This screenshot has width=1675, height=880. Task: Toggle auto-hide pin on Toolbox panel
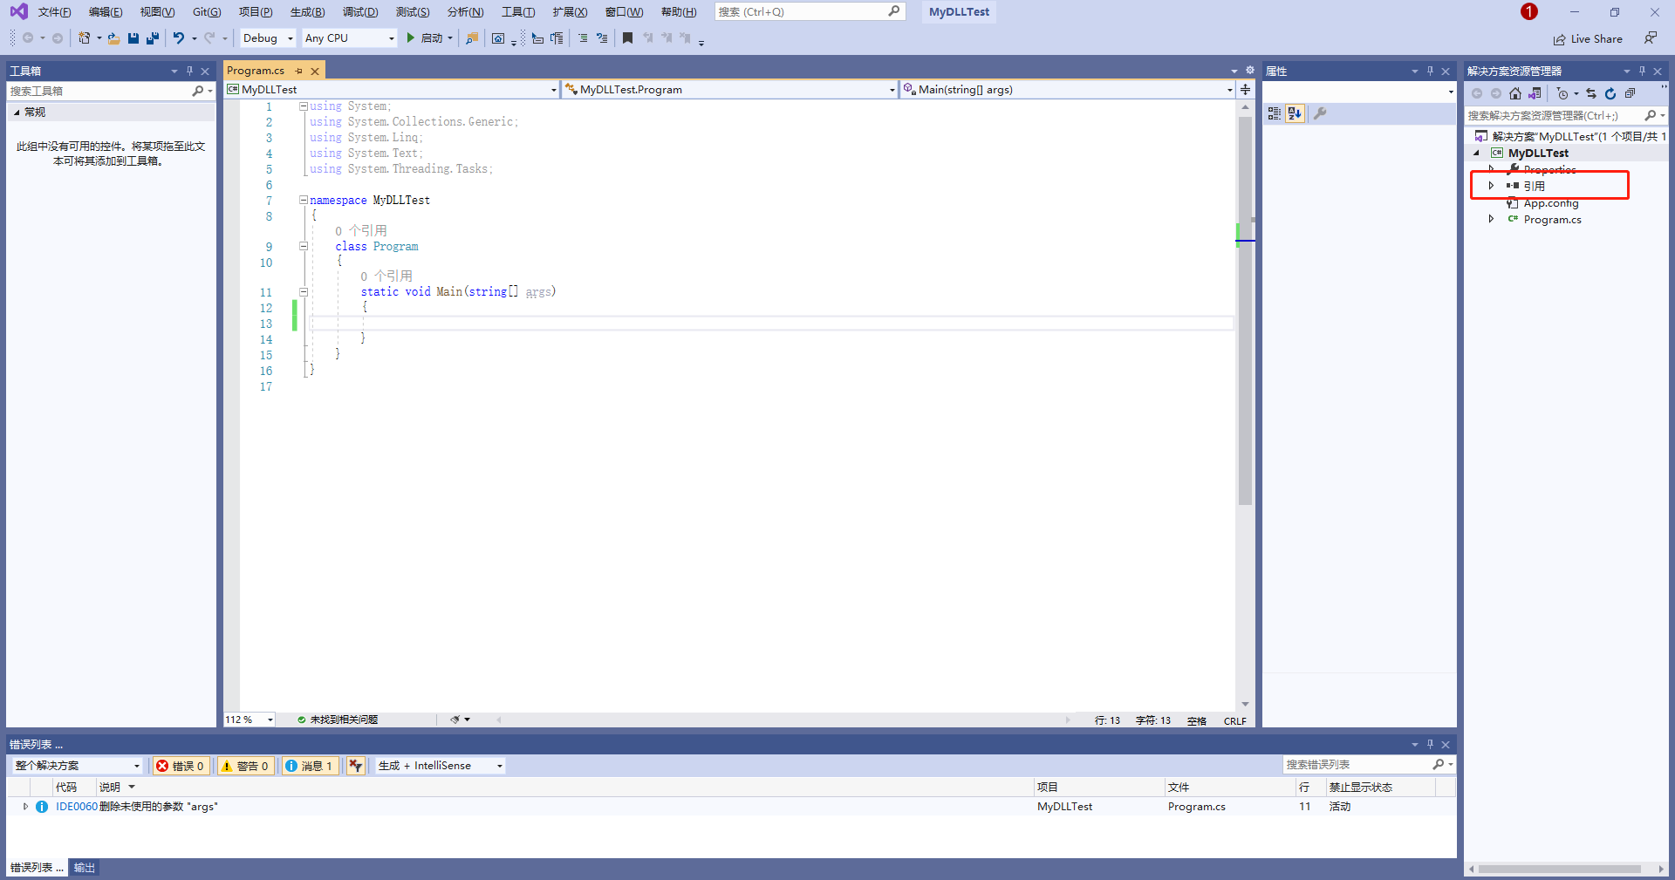click(x=189, y=71)
